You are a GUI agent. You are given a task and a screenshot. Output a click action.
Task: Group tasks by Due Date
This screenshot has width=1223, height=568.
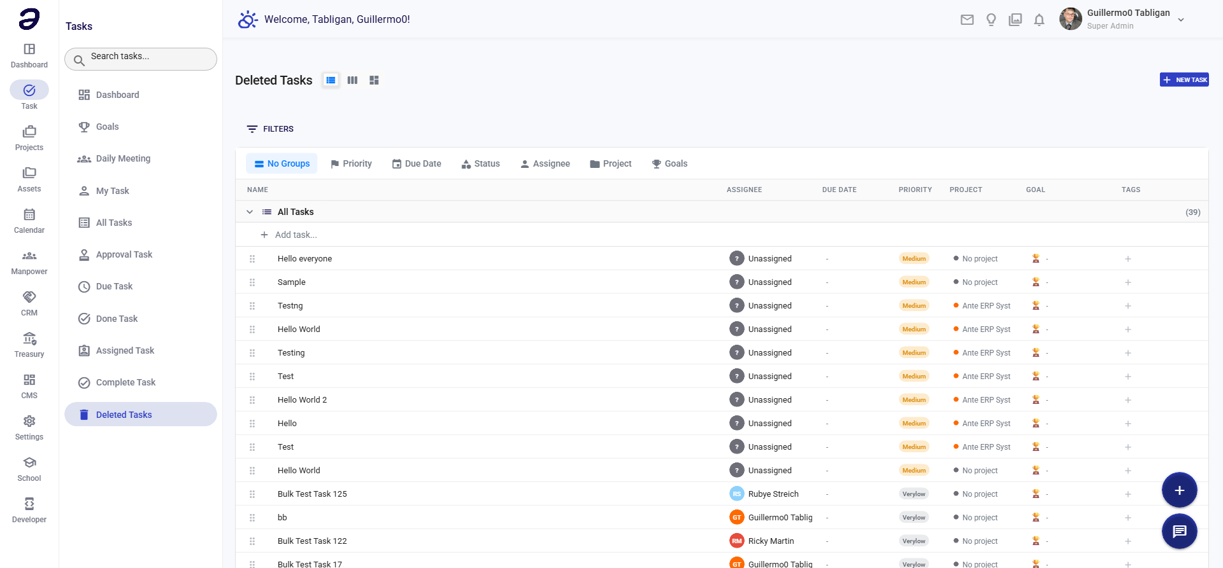click(417, 163)
